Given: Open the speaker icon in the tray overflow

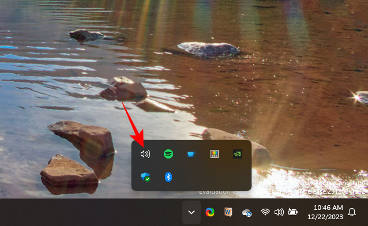Looking at the screenshot, I should point(145,154).
